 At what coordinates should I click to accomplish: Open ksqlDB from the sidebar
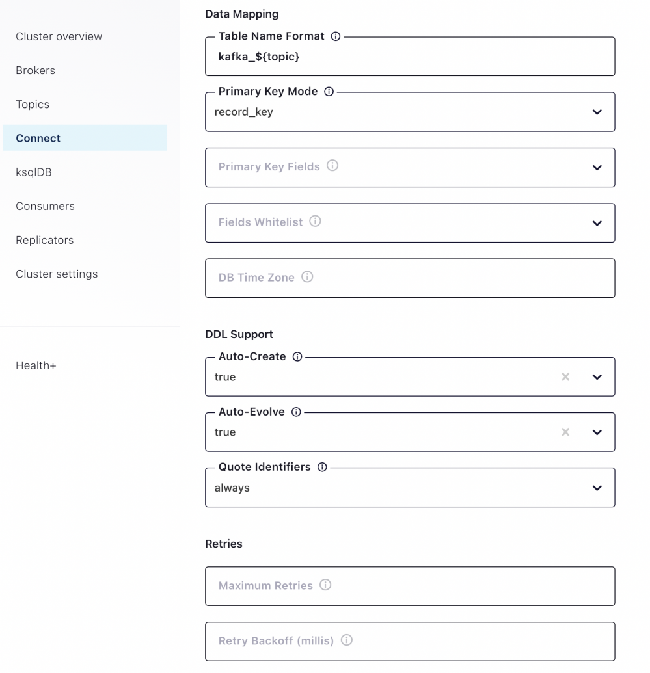(x=34, y=172)
